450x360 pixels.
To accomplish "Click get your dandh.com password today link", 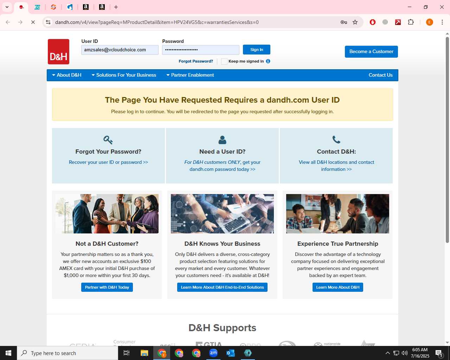I will coord(222,166).
